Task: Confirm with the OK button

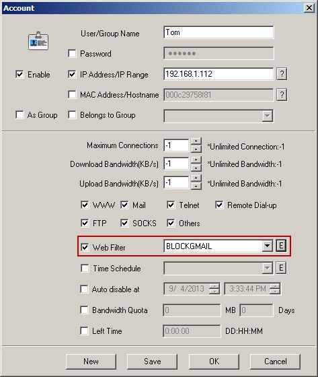Action: [x=214, y=362]
